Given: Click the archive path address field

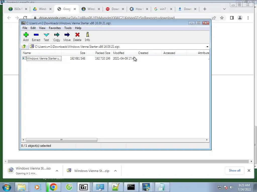Looking at the screenshot, I should click(117, 47).
